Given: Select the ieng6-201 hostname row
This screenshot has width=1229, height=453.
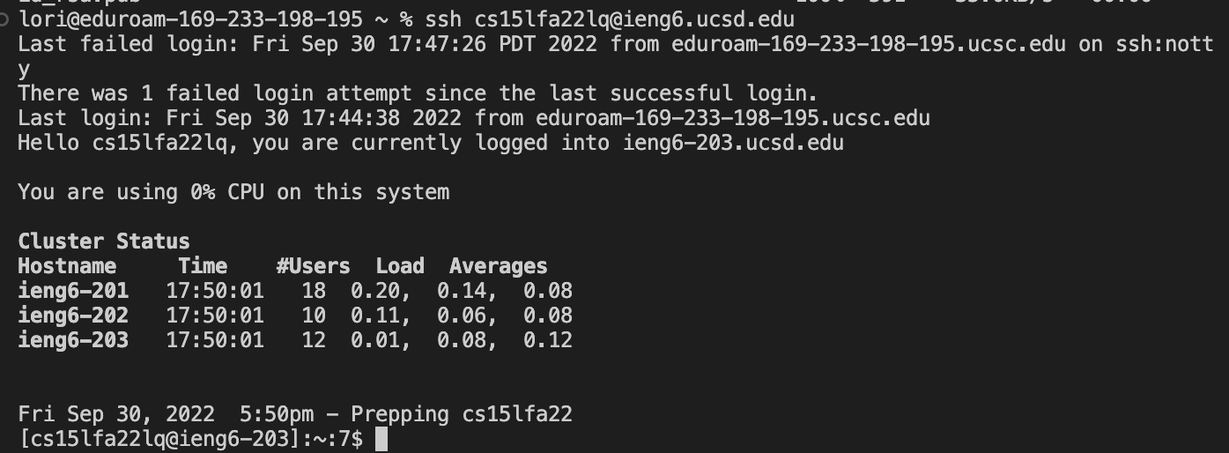Looking at the screenshot, I should 295,291.
